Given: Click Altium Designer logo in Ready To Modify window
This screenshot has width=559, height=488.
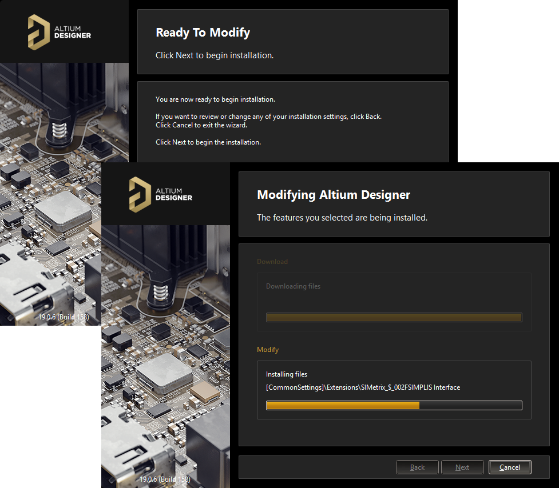Looking at the screenshot, I should click(60, 31).
